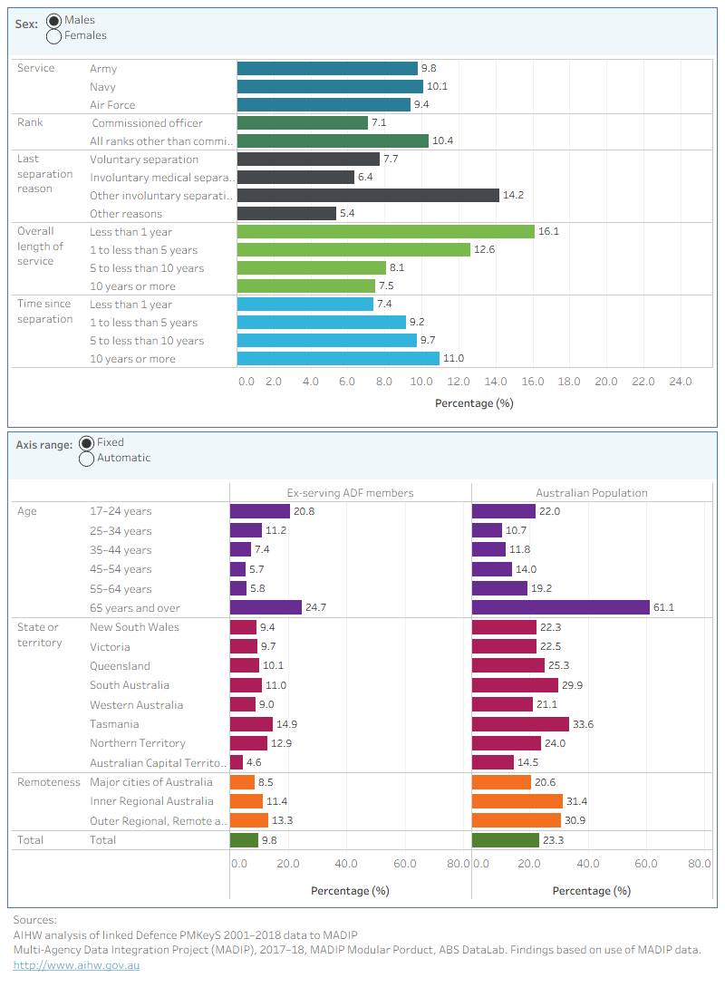
Task: Click the 'New South Wales' row label
Action: [x=134, y=627]
